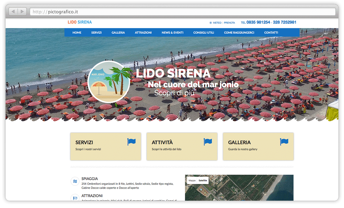
Task: Click the Lido Sirena header logo
Action: coord(80,22)
